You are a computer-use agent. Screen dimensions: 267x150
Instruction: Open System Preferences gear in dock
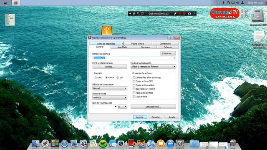click(x=180, y=144)
